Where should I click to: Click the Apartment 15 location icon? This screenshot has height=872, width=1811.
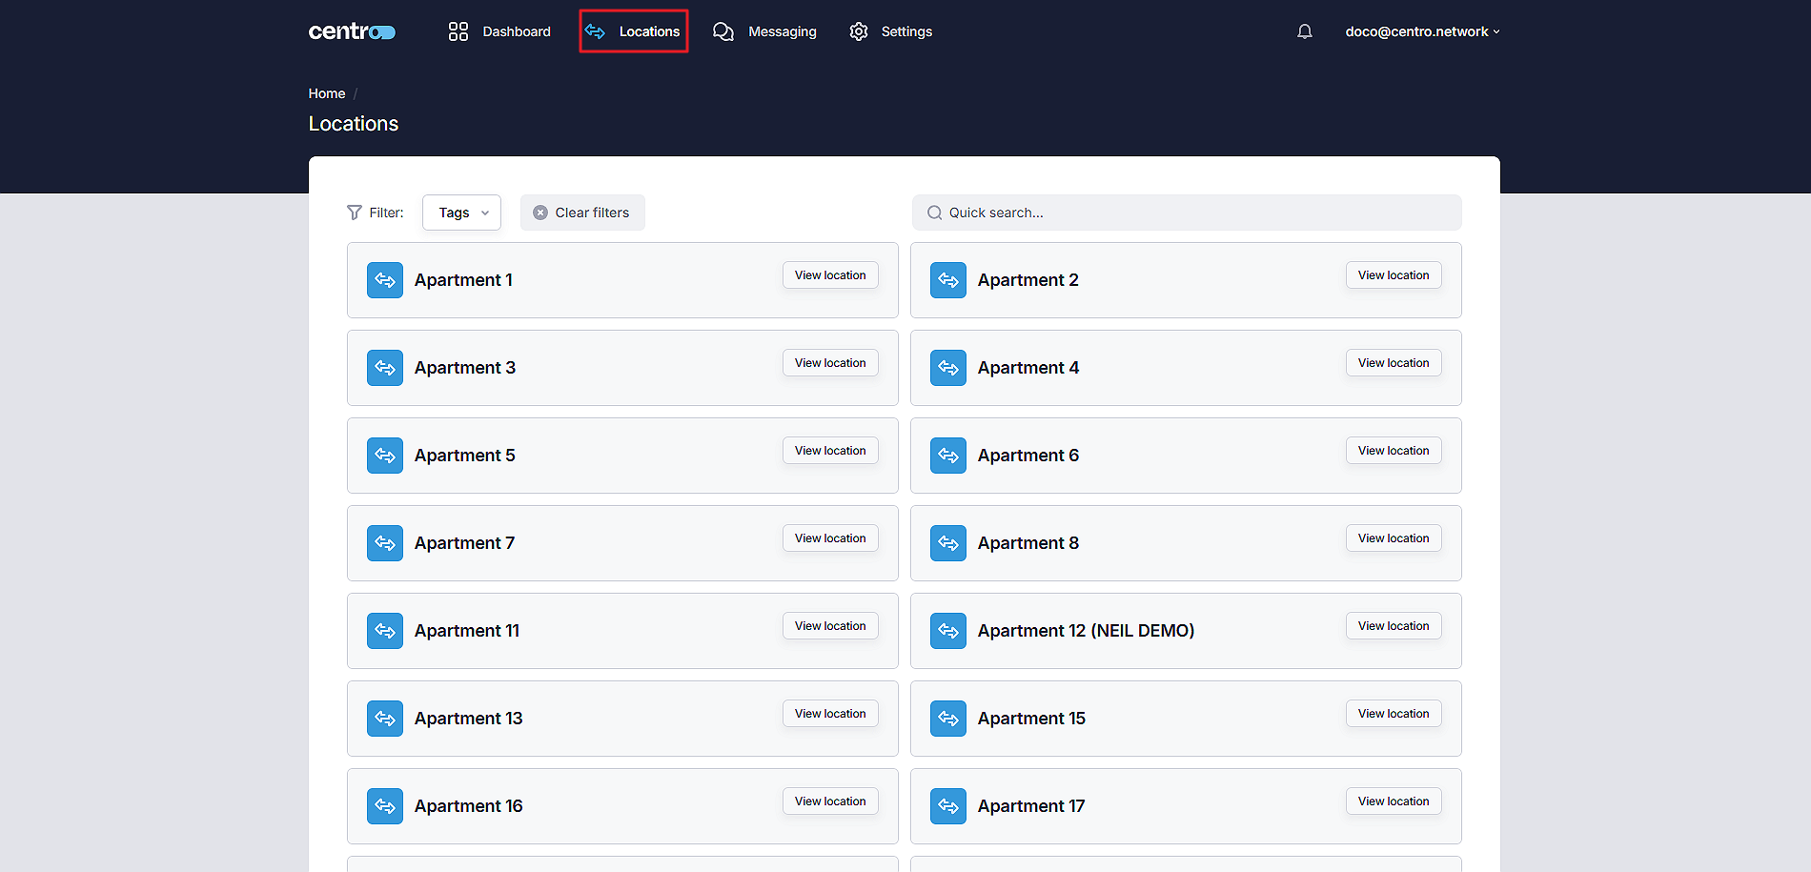click(948, 719)
